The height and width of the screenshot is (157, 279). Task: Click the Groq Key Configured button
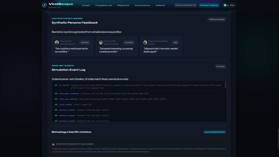(x=209, y=5)
